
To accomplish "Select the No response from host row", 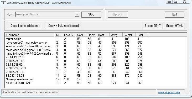I will tap(96, 79).
